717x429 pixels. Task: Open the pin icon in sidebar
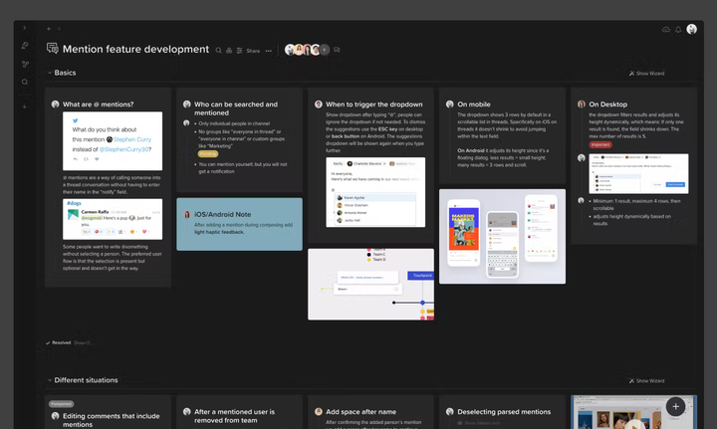pyautogui.click(x=25, y=45)
